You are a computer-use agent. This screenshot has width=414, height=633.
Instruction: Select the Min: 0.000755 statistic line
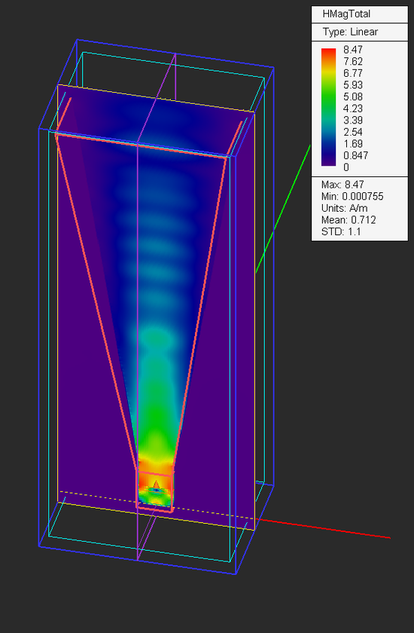(352, 197)
